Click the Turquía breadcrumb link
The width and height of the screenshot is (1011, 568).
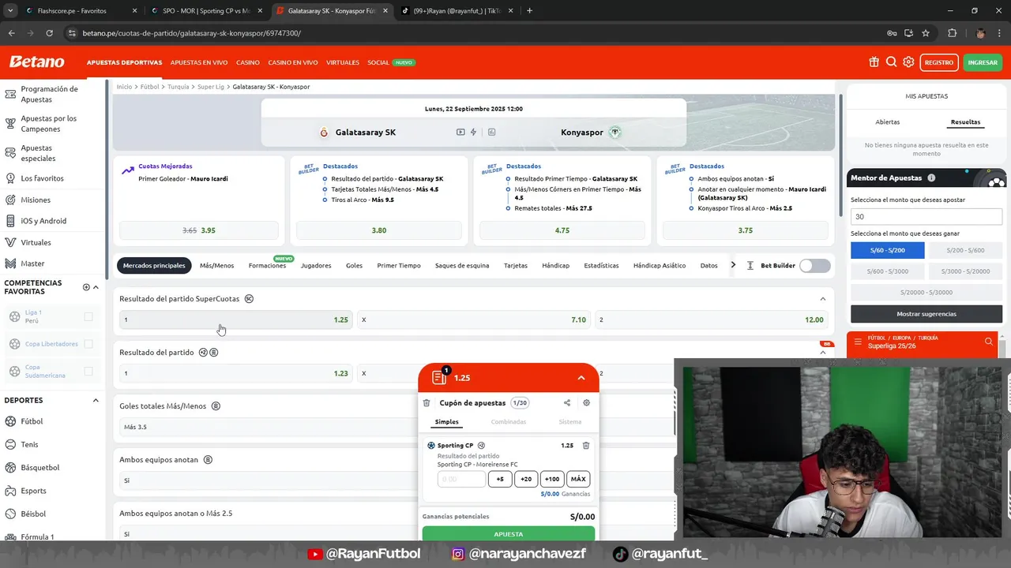(x=179, y=87)
